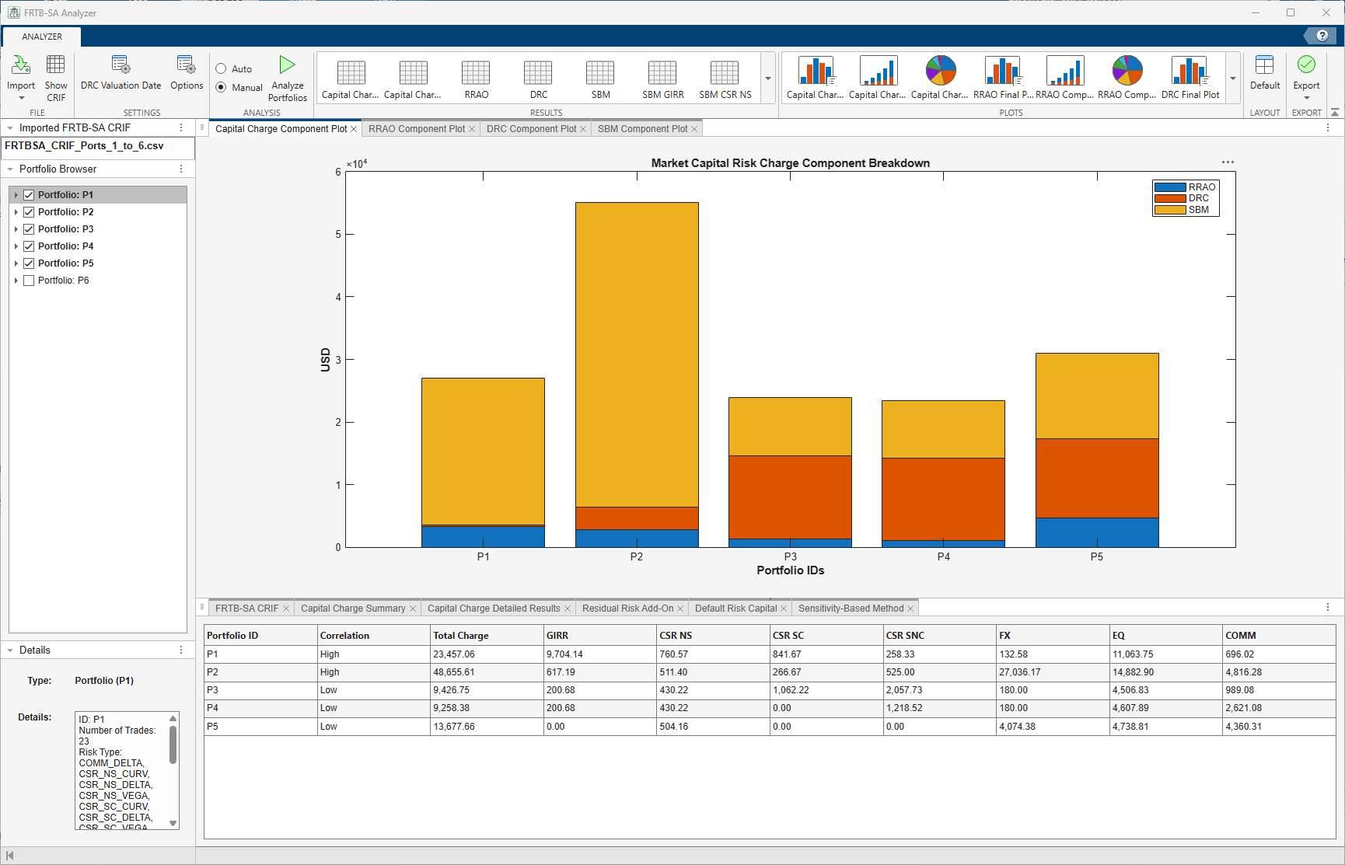Collapse the Details panel
1345x865 pixels.
(x=10, y=650)
